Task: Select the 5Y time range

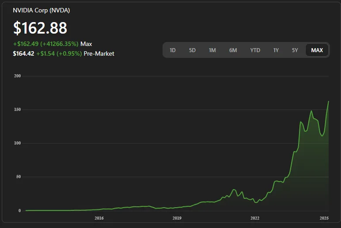Action: coord(295,50)
